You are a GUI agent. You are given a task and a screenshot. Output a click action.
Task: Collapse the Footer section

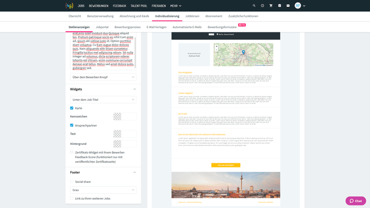point(135,173)
